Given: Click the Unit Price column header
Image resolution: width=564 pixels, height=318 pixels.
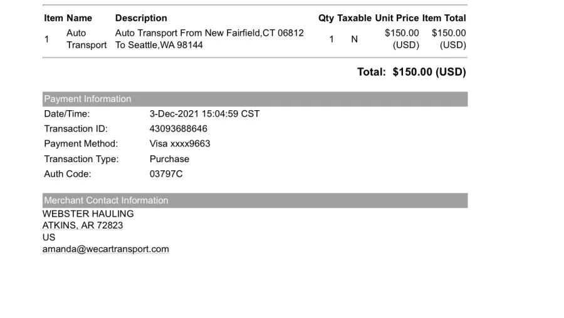Looking at the screenshot, I should coord(397,18).
